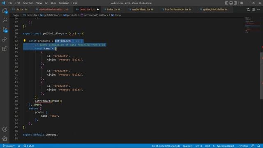Switch to the cta.tsx tab

pyautogui.click(x=20, y=9)
